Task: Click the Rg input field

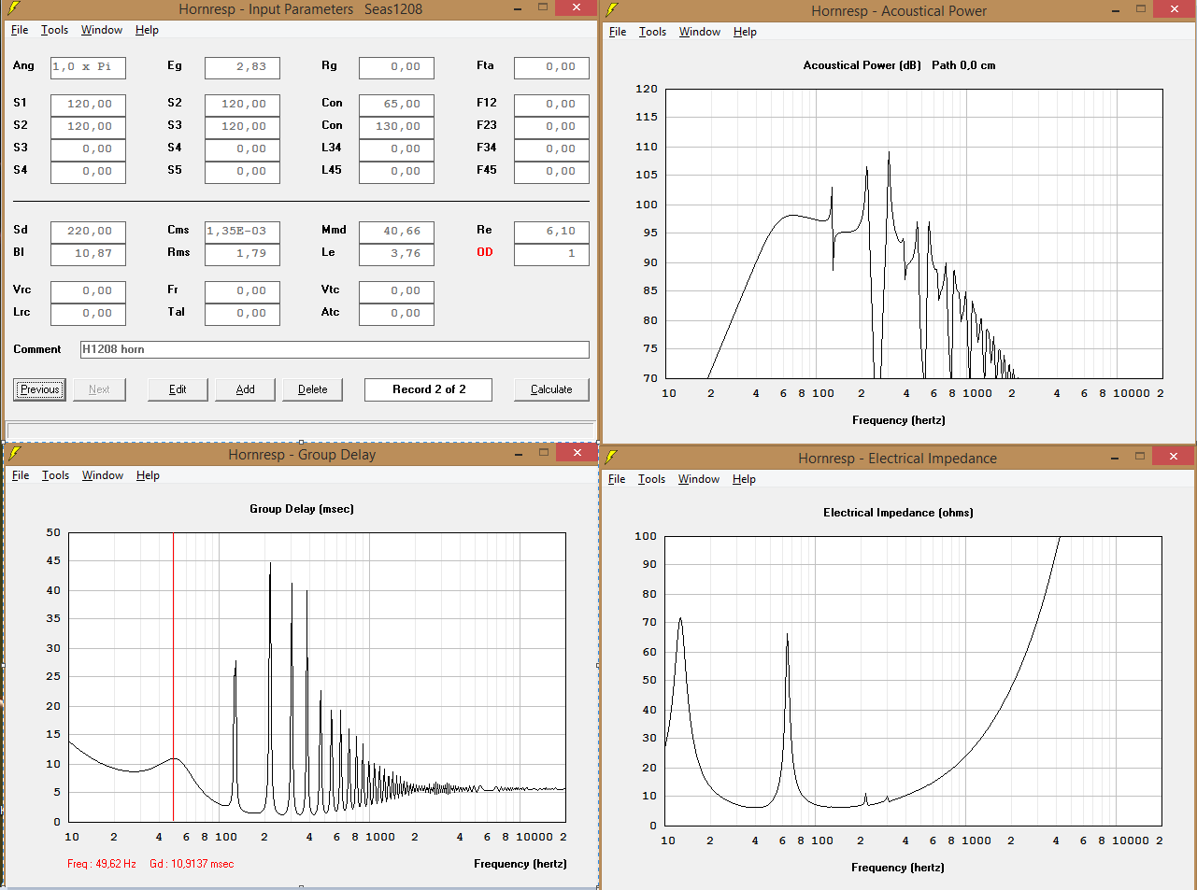Action: [x=396, y=67]
